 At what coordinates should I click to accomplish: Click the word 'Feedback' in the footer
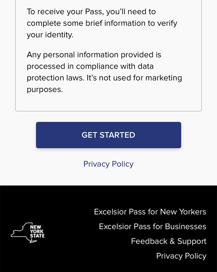point(149,241)
